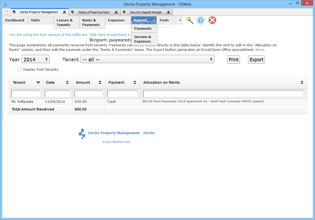
Task: Click the Dectia Property Management - Dectia footer link
Action: coord(121,133)
